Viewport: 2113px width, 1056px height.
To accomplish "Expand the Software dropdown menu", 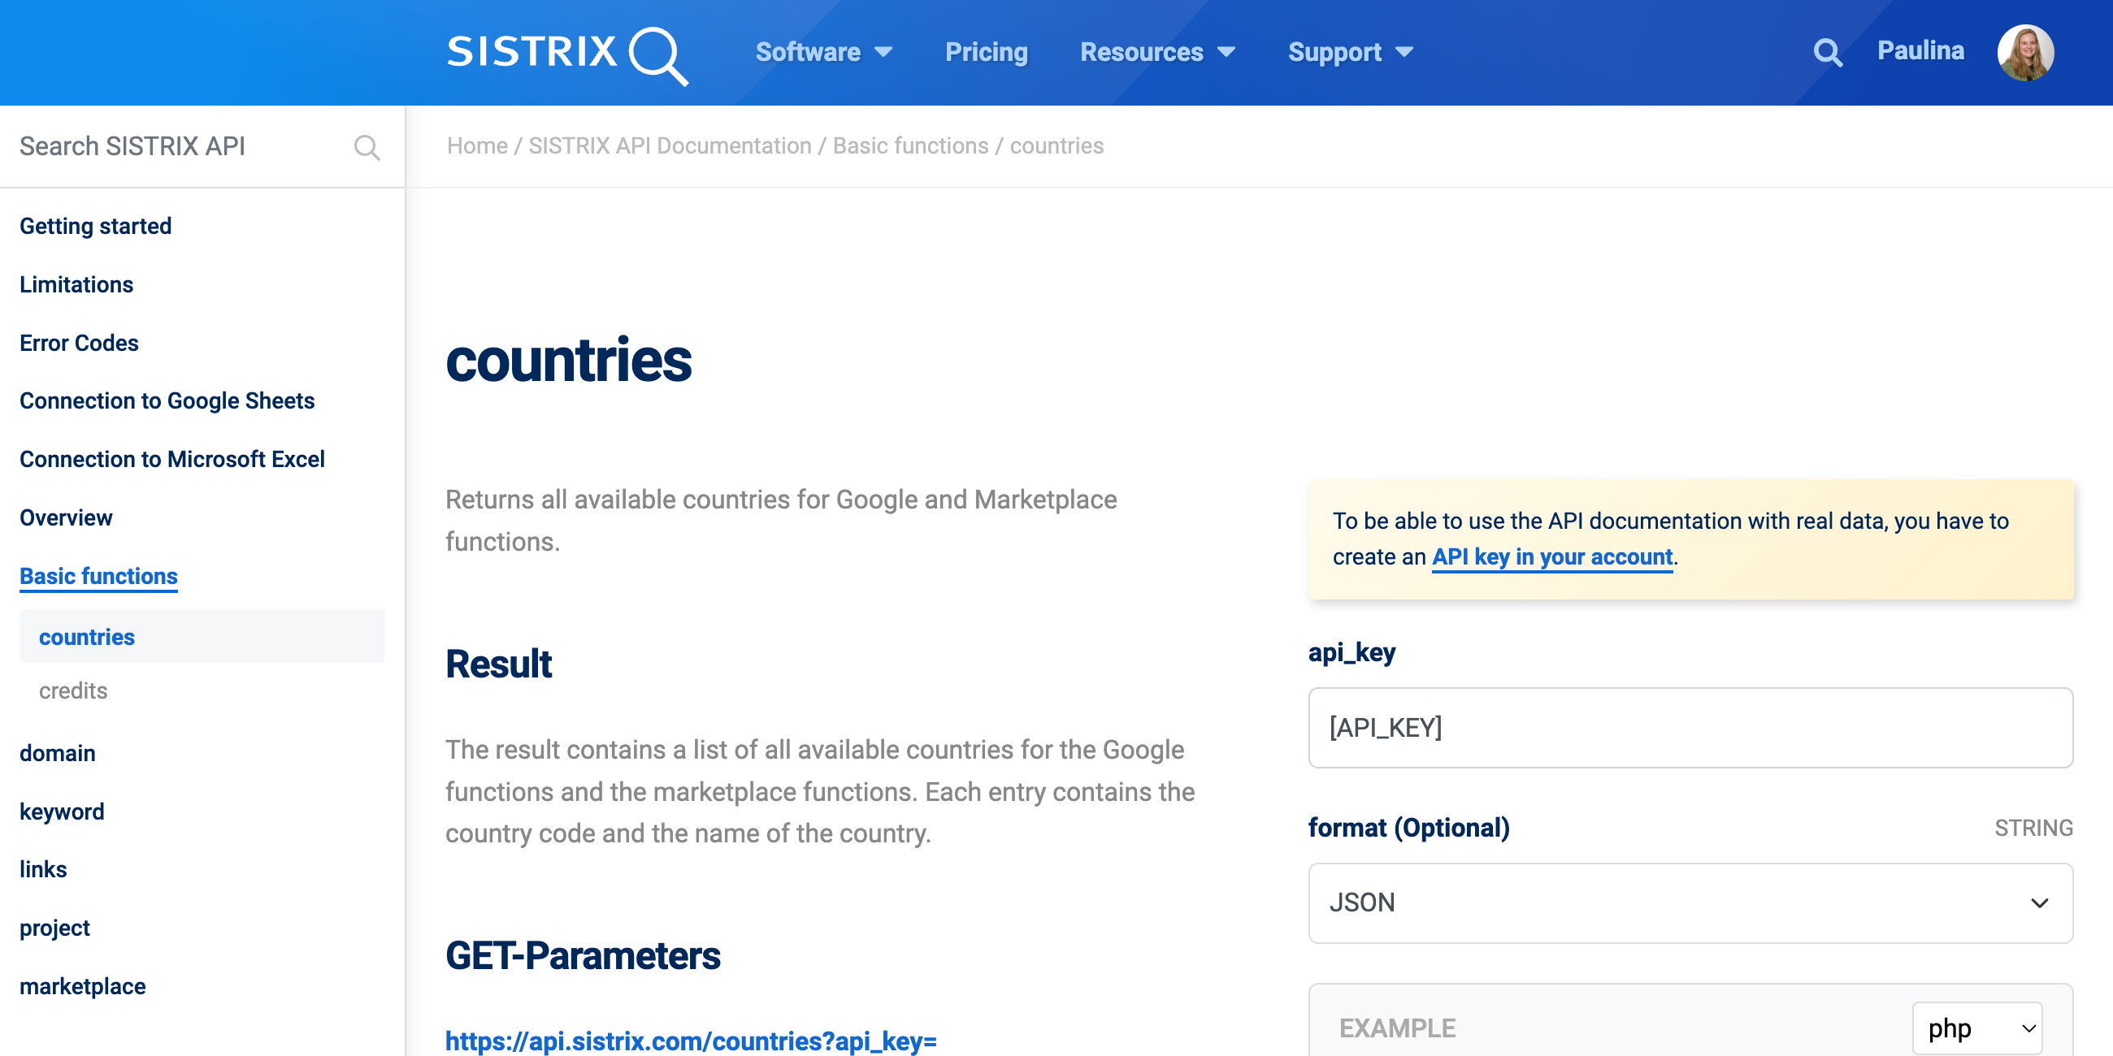I will click(x=822, y=53).
